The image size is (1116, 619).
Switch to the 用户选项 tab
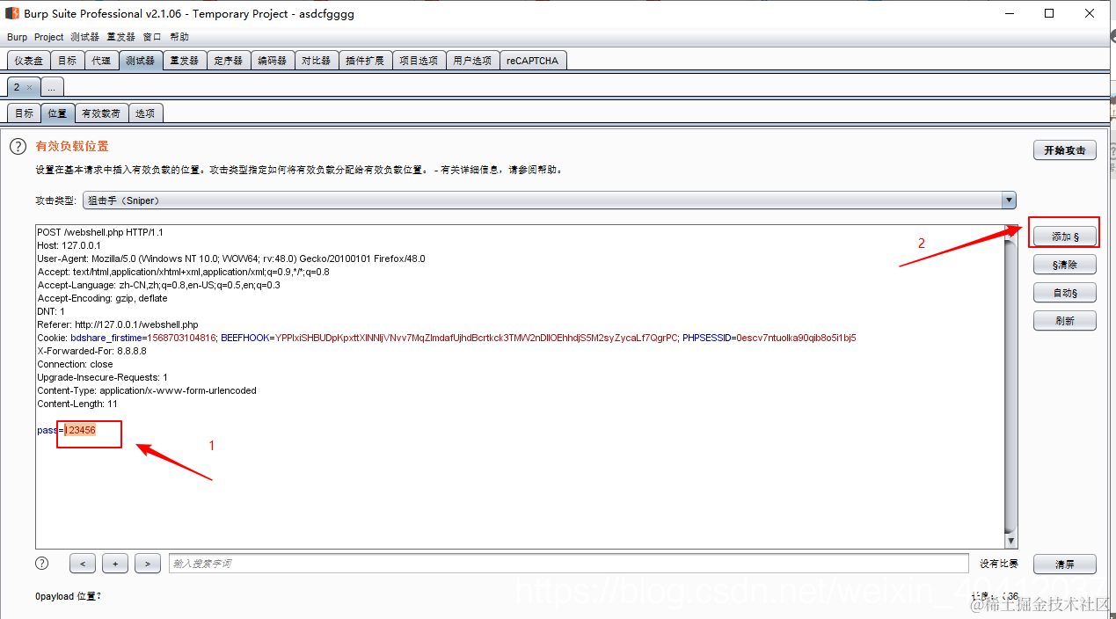(473, 61)
